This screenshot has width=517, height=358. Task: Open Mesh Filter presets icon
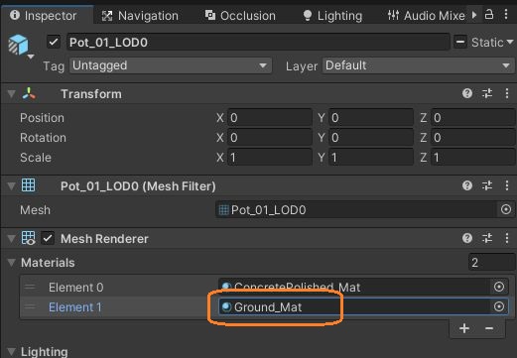pyautogui.click(x=487, y=185)
